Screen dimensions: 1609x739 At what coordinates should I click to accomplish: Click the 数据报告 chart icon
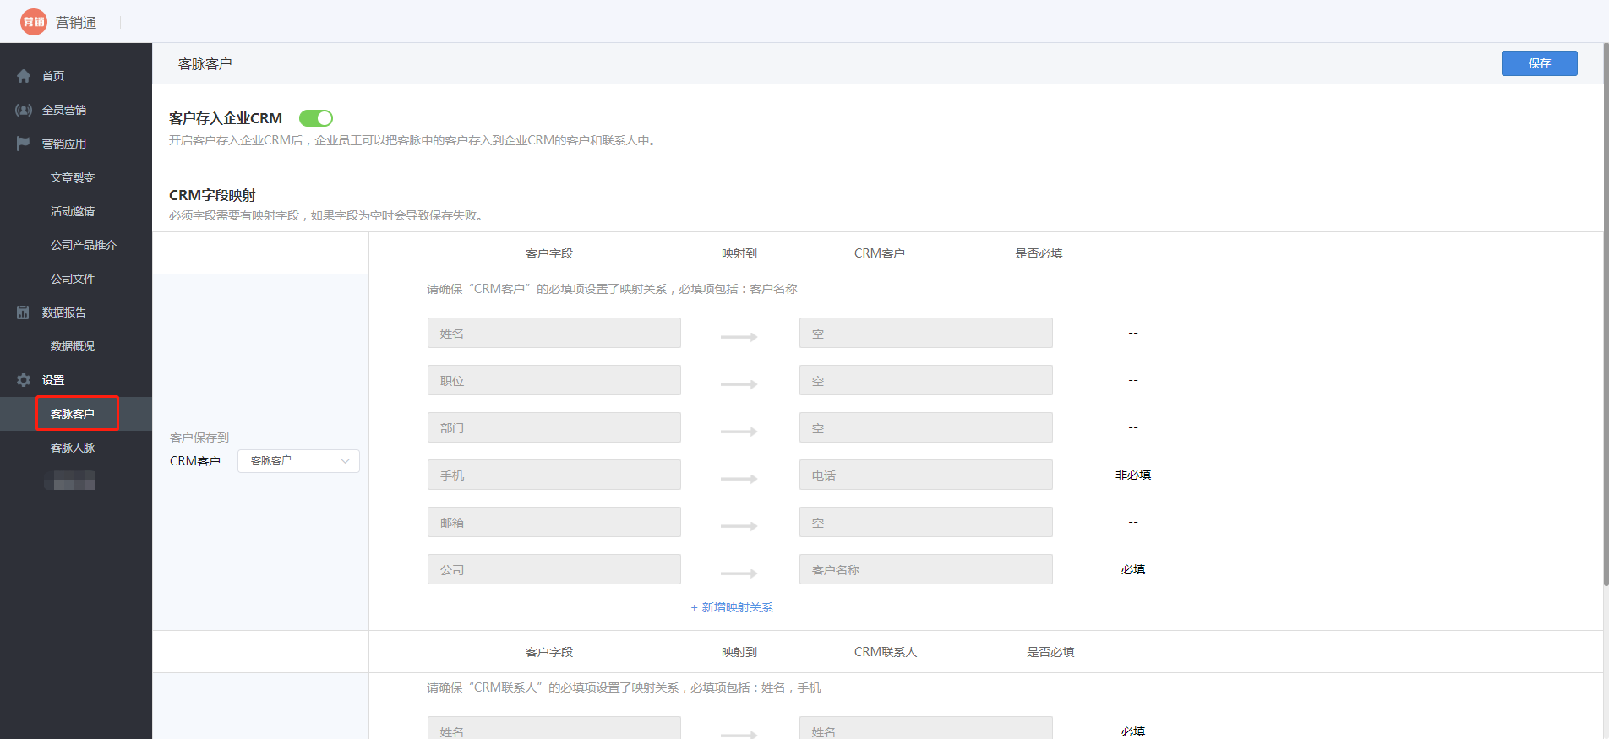point(24,312)
